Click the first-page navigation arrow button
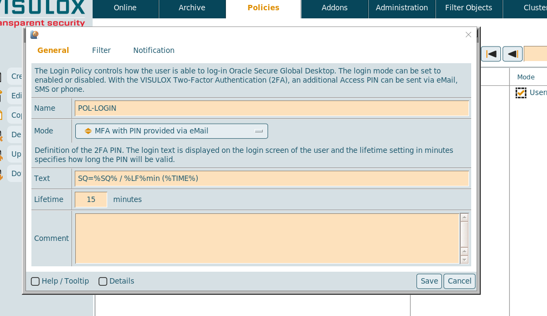Viewport: 547px width, 316px height. pyautogui.click(x=491, y=54)
